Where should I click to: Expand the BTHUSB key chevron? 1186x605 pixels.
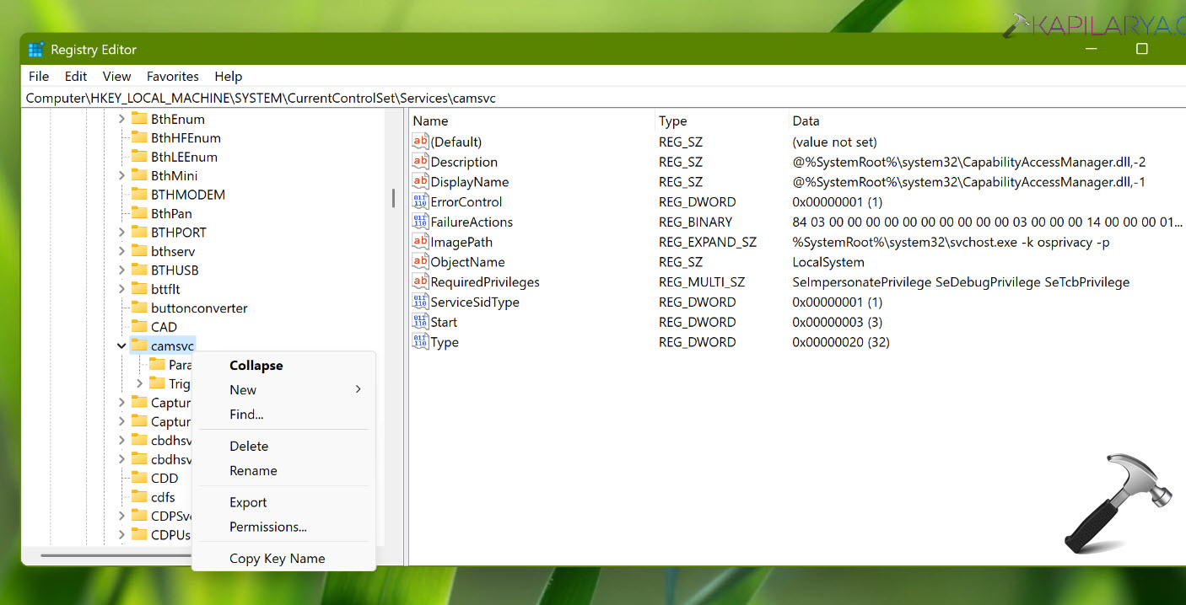[121, 270]
